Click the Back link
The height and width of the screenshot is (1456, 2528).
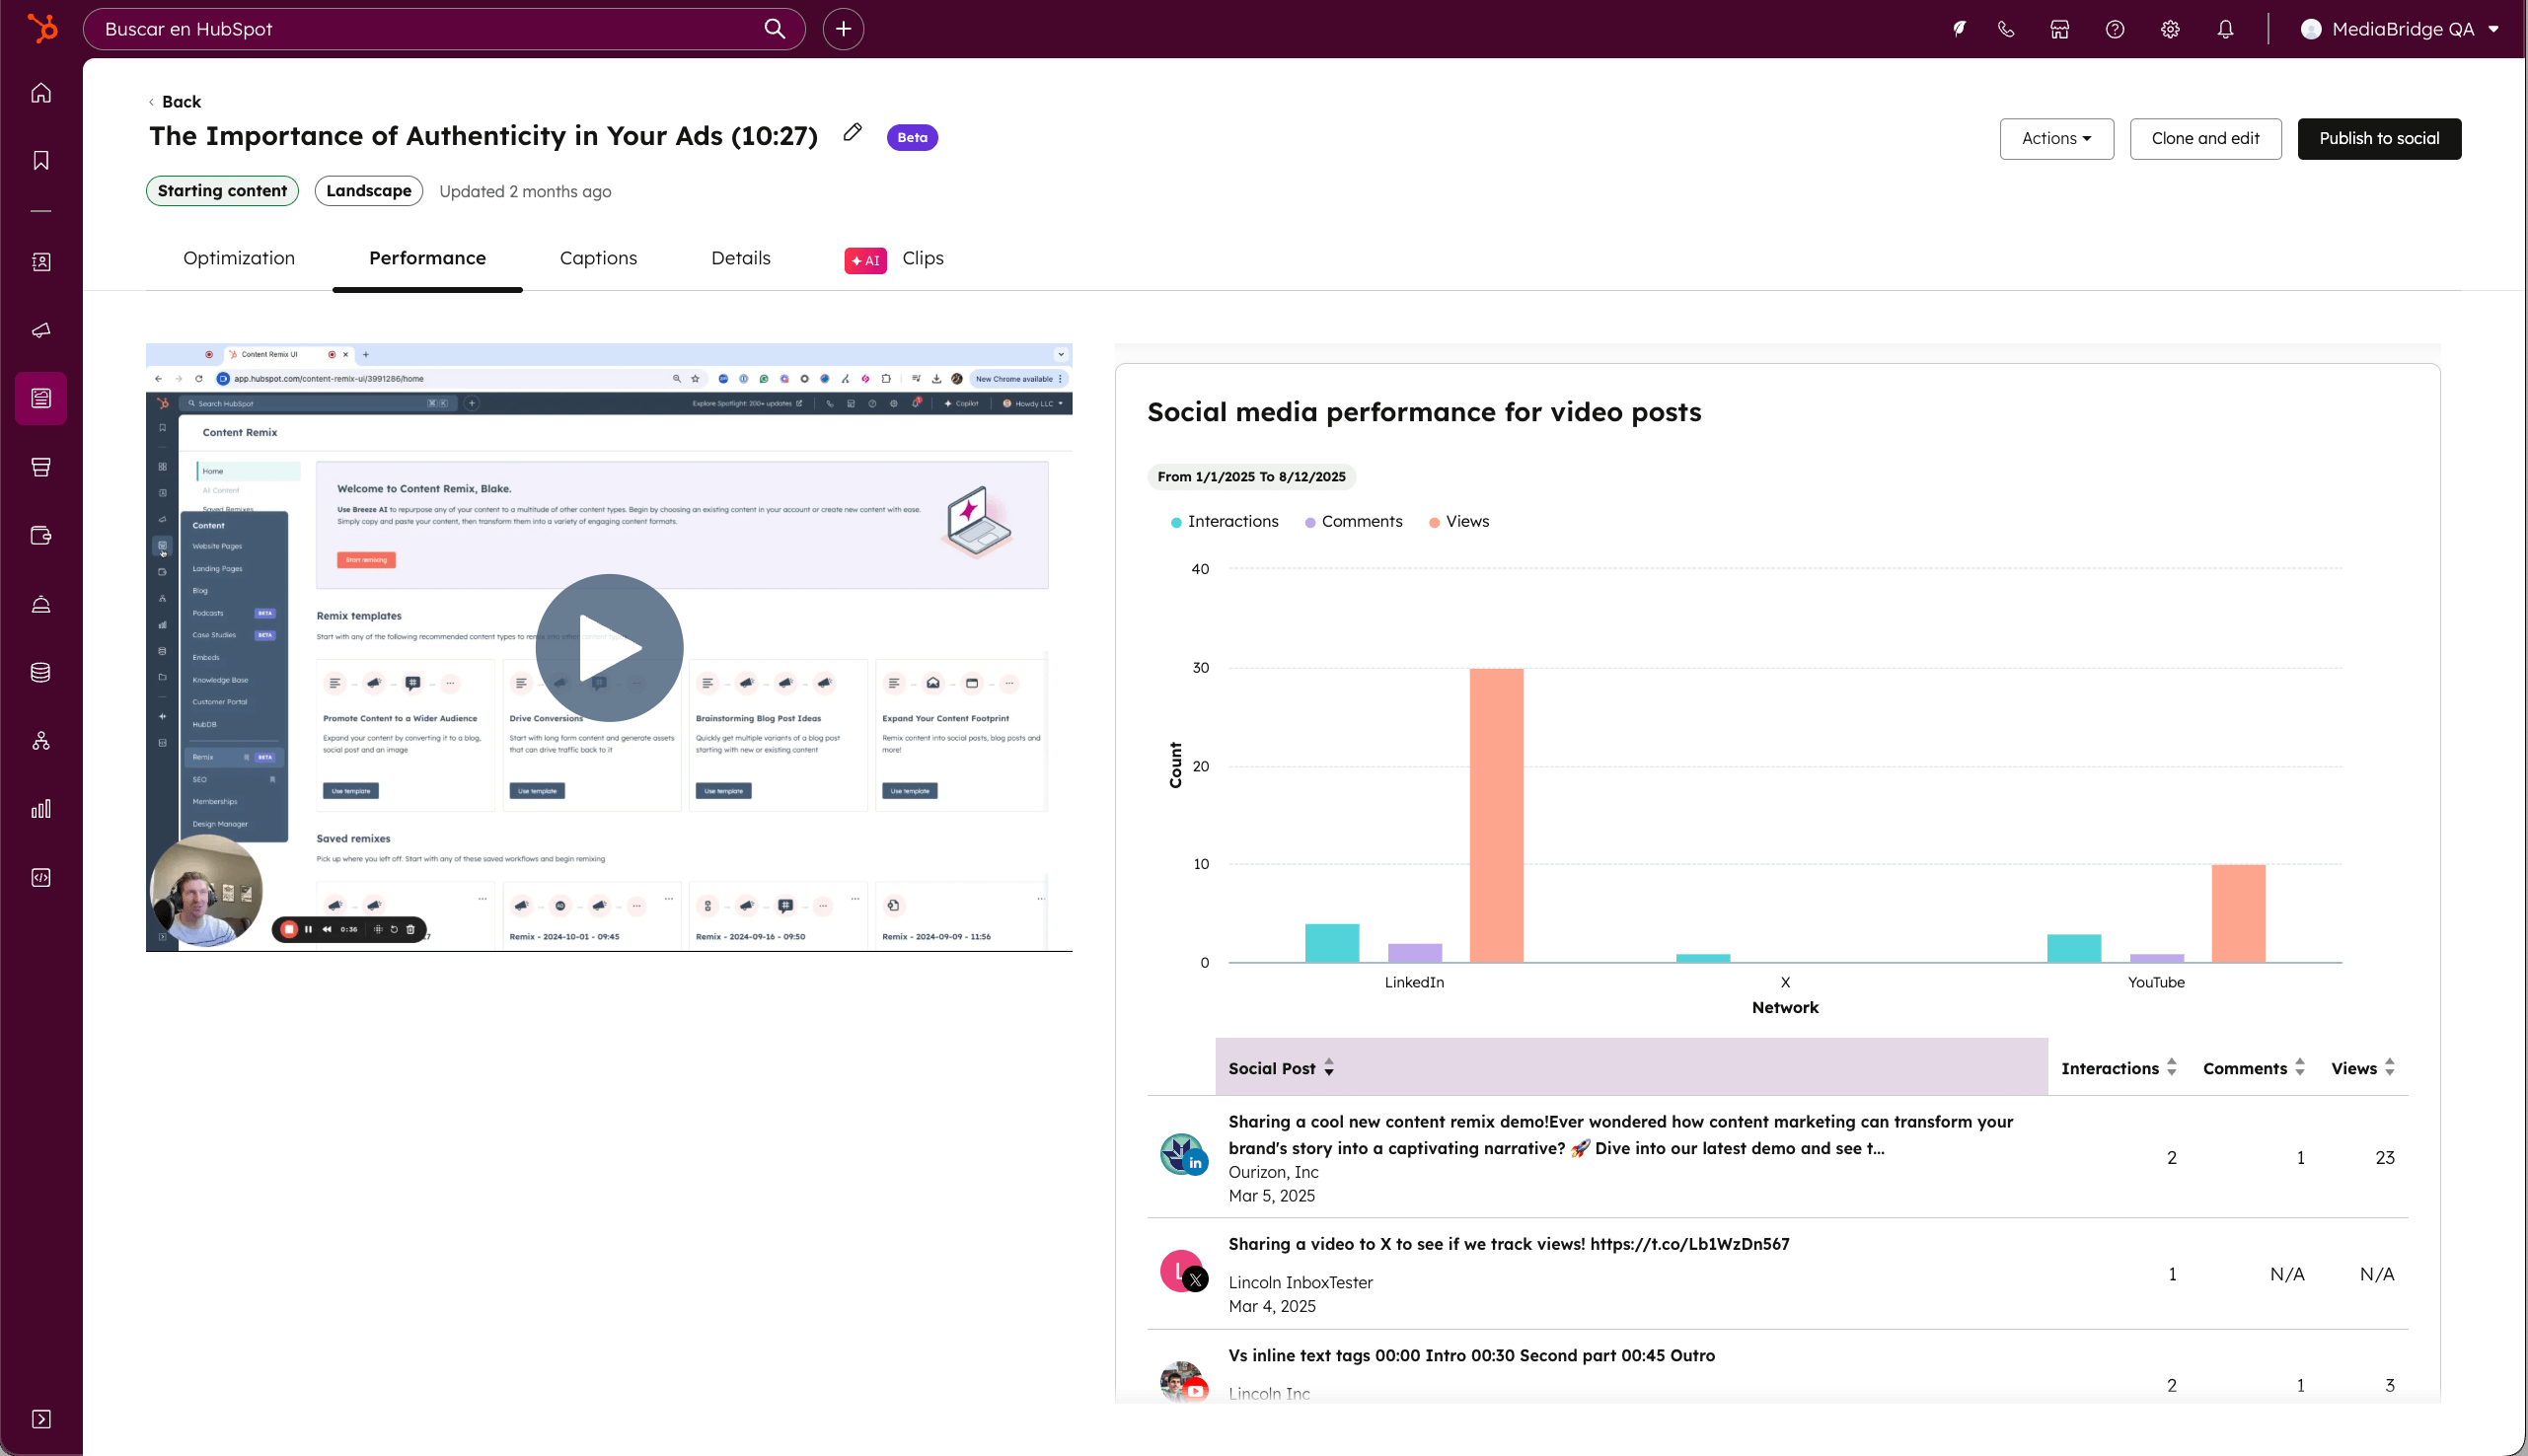click(x=175, y=102)
